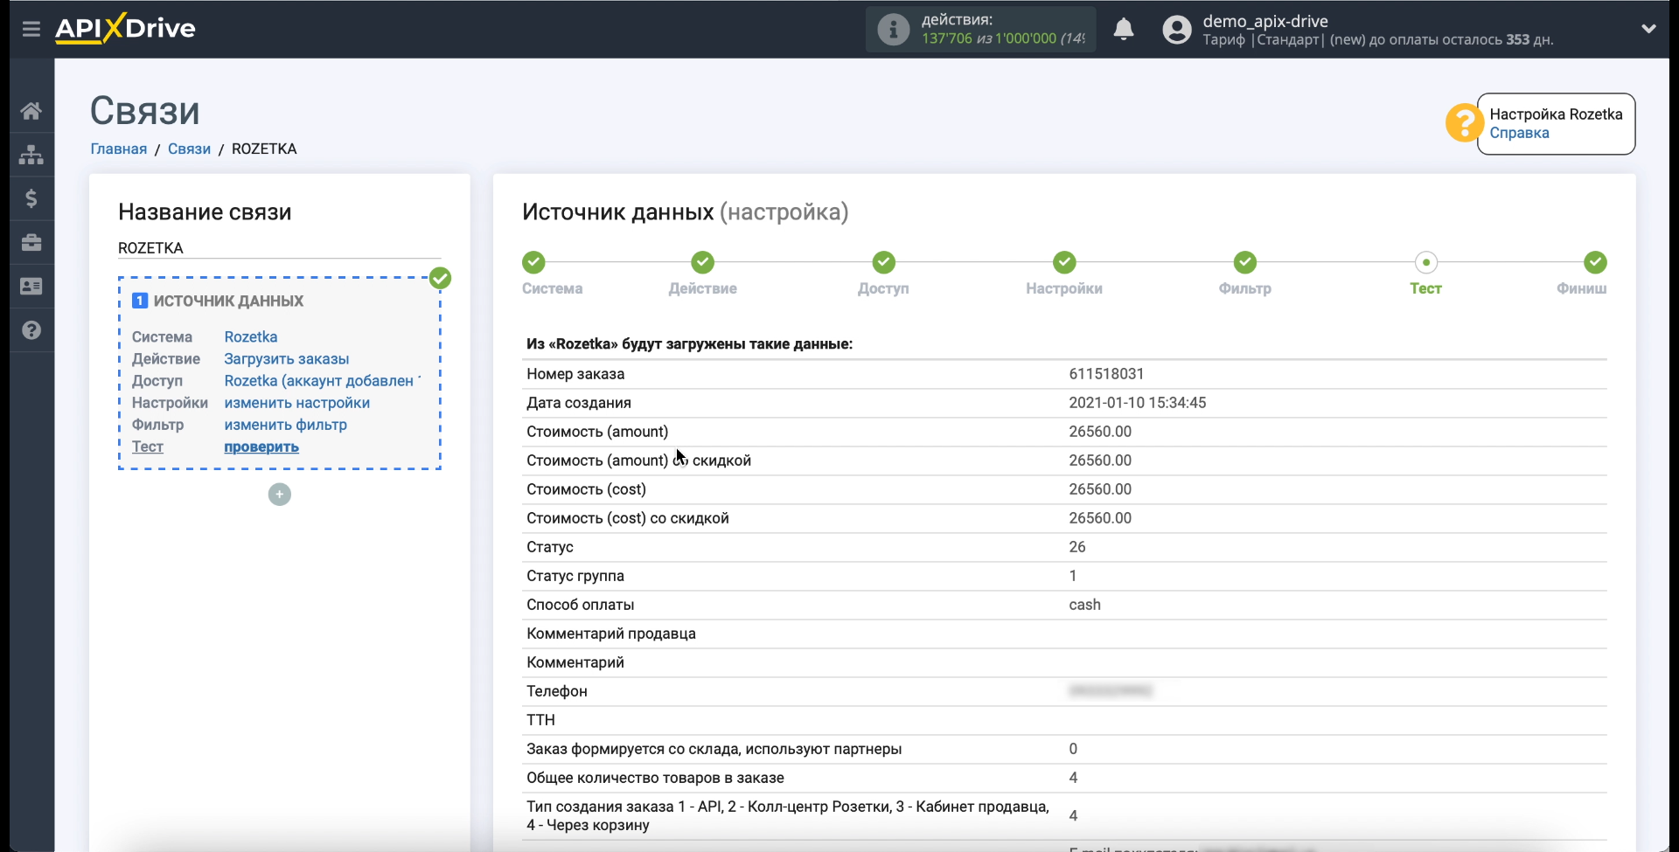Click изменить фильтр link
Screen dimensions: 1679x852
click(286, 424)
